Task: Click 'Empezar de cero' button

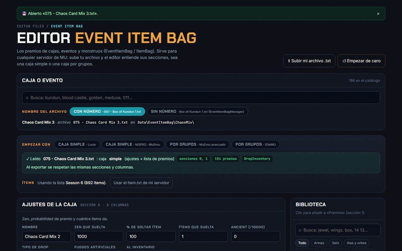Action: [361, 61]
